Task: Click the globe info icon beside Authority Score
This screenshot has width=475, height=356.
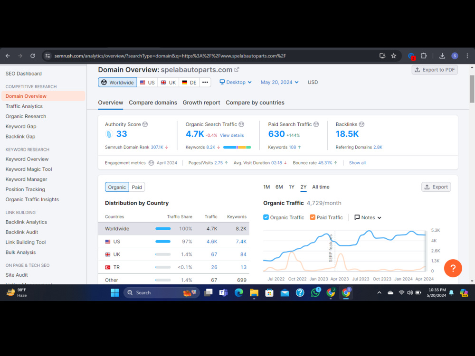Action: point(145,124)
